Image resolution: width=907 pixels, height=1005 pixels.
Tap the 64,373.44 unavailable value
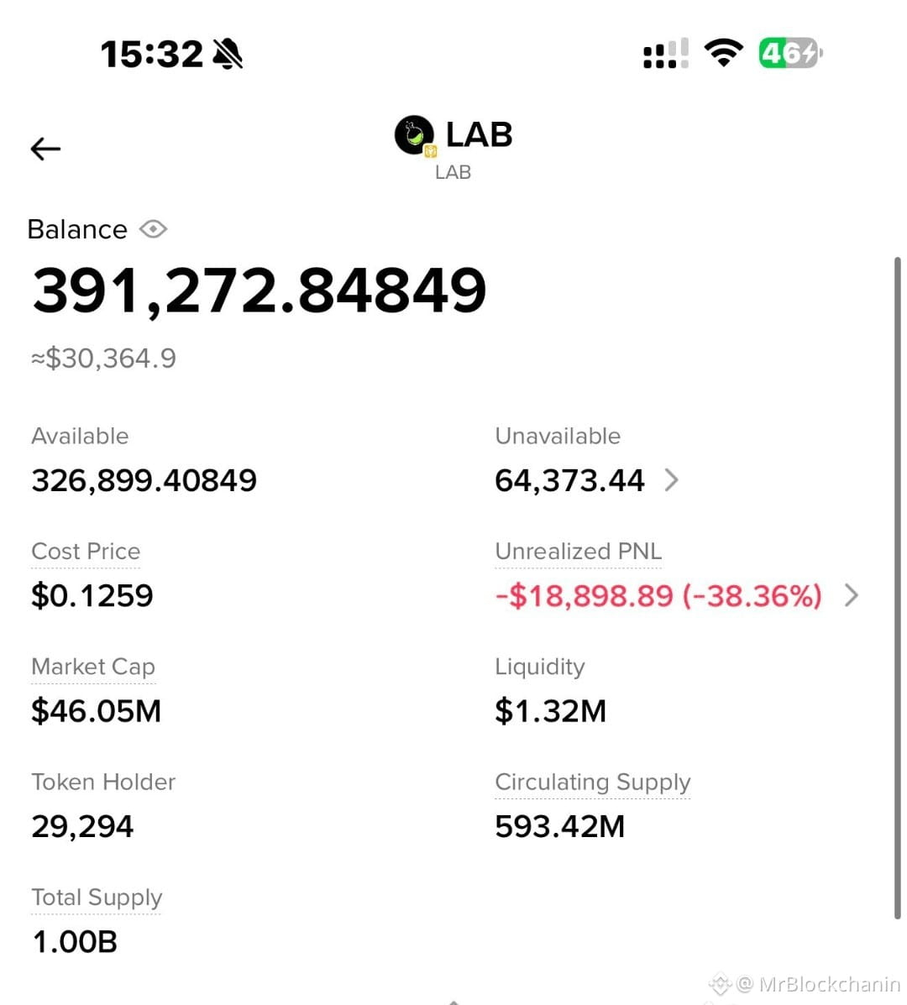569,480
